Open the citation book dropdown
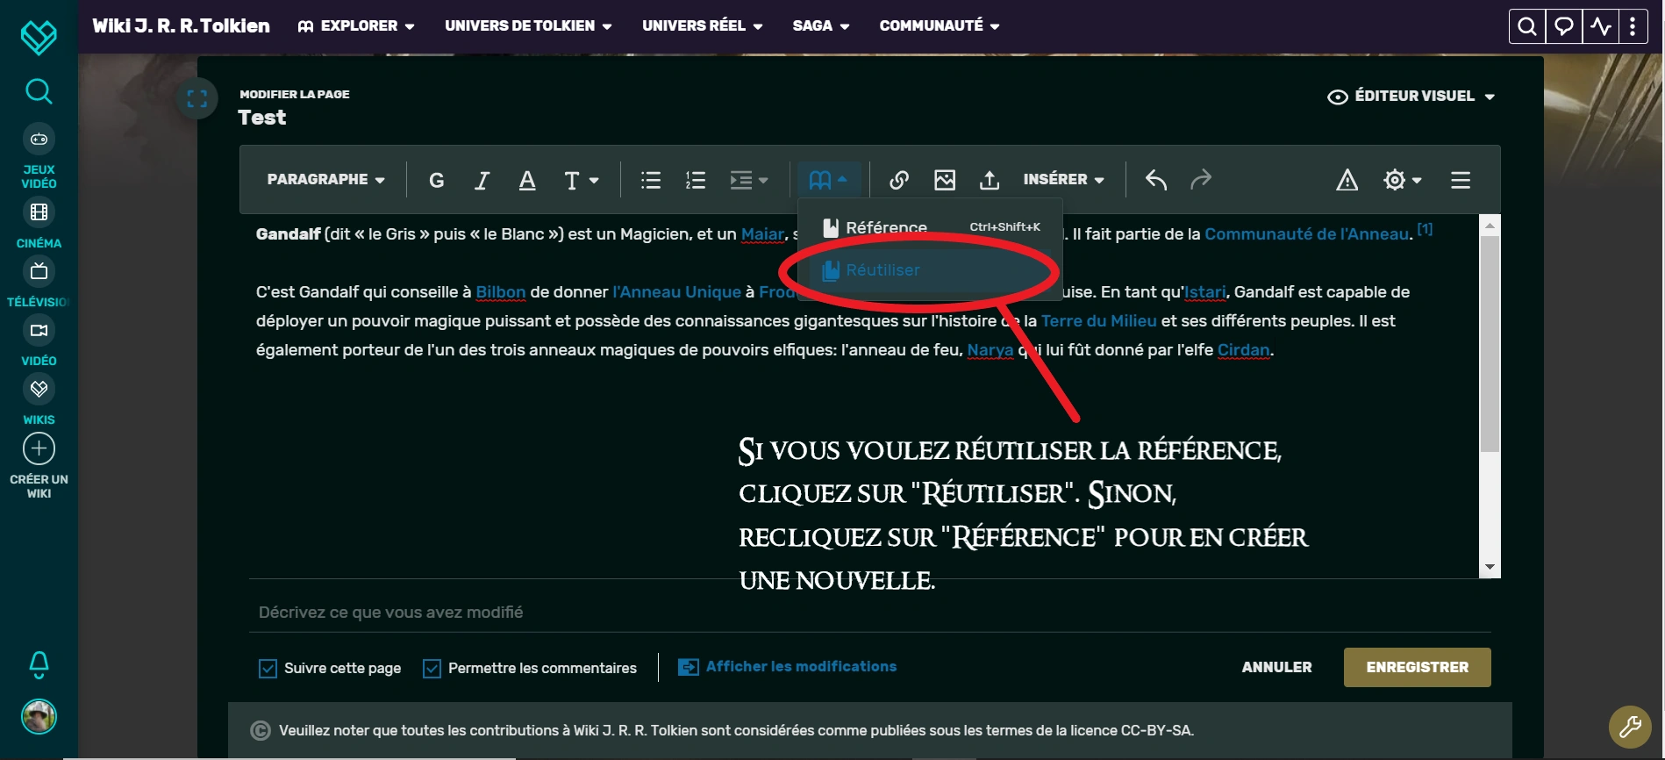The width and height of the screenshot is (1665, 760). 828,180
